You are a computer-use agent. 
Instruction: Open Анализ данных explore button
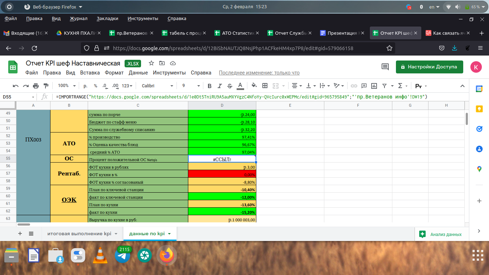coord(440,234)
